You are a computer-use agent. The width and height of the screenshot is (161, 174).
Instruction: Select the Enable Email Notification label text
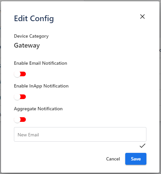[40, 63]
